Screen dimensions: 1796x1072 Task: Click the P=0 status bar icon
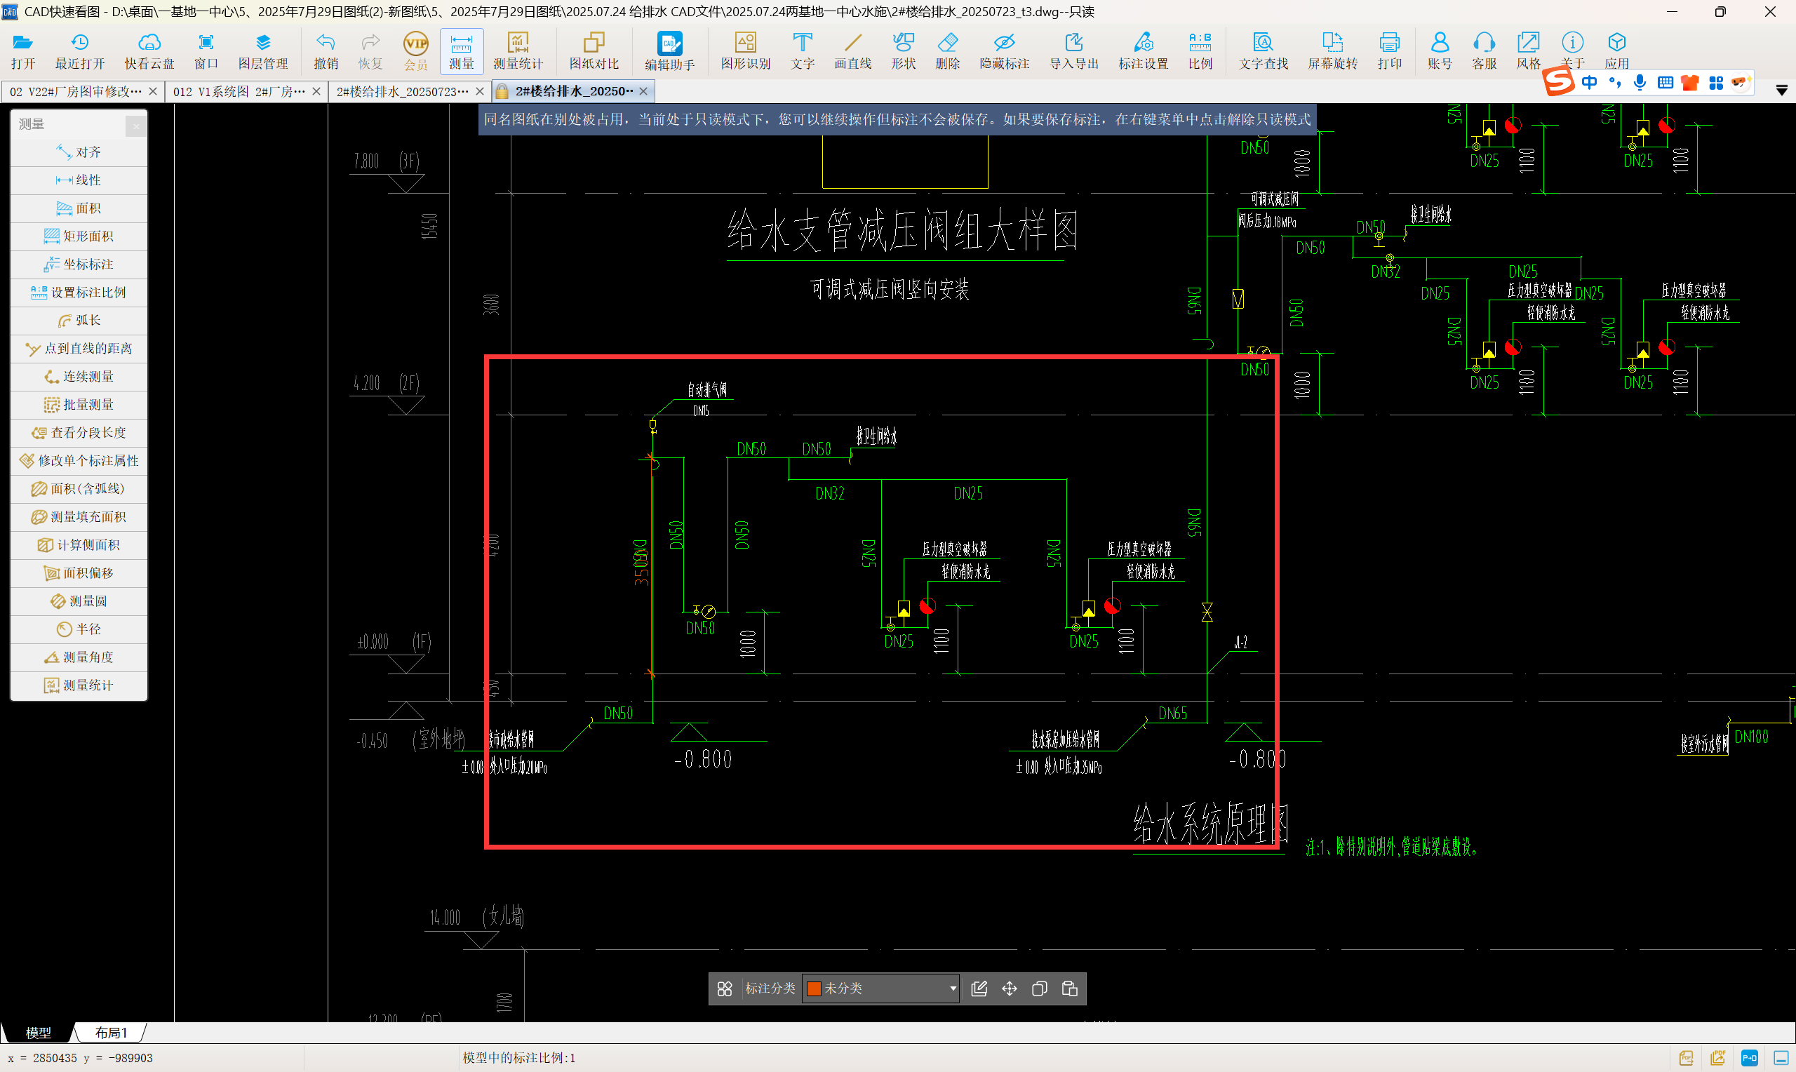(x=1749, y=1058)
